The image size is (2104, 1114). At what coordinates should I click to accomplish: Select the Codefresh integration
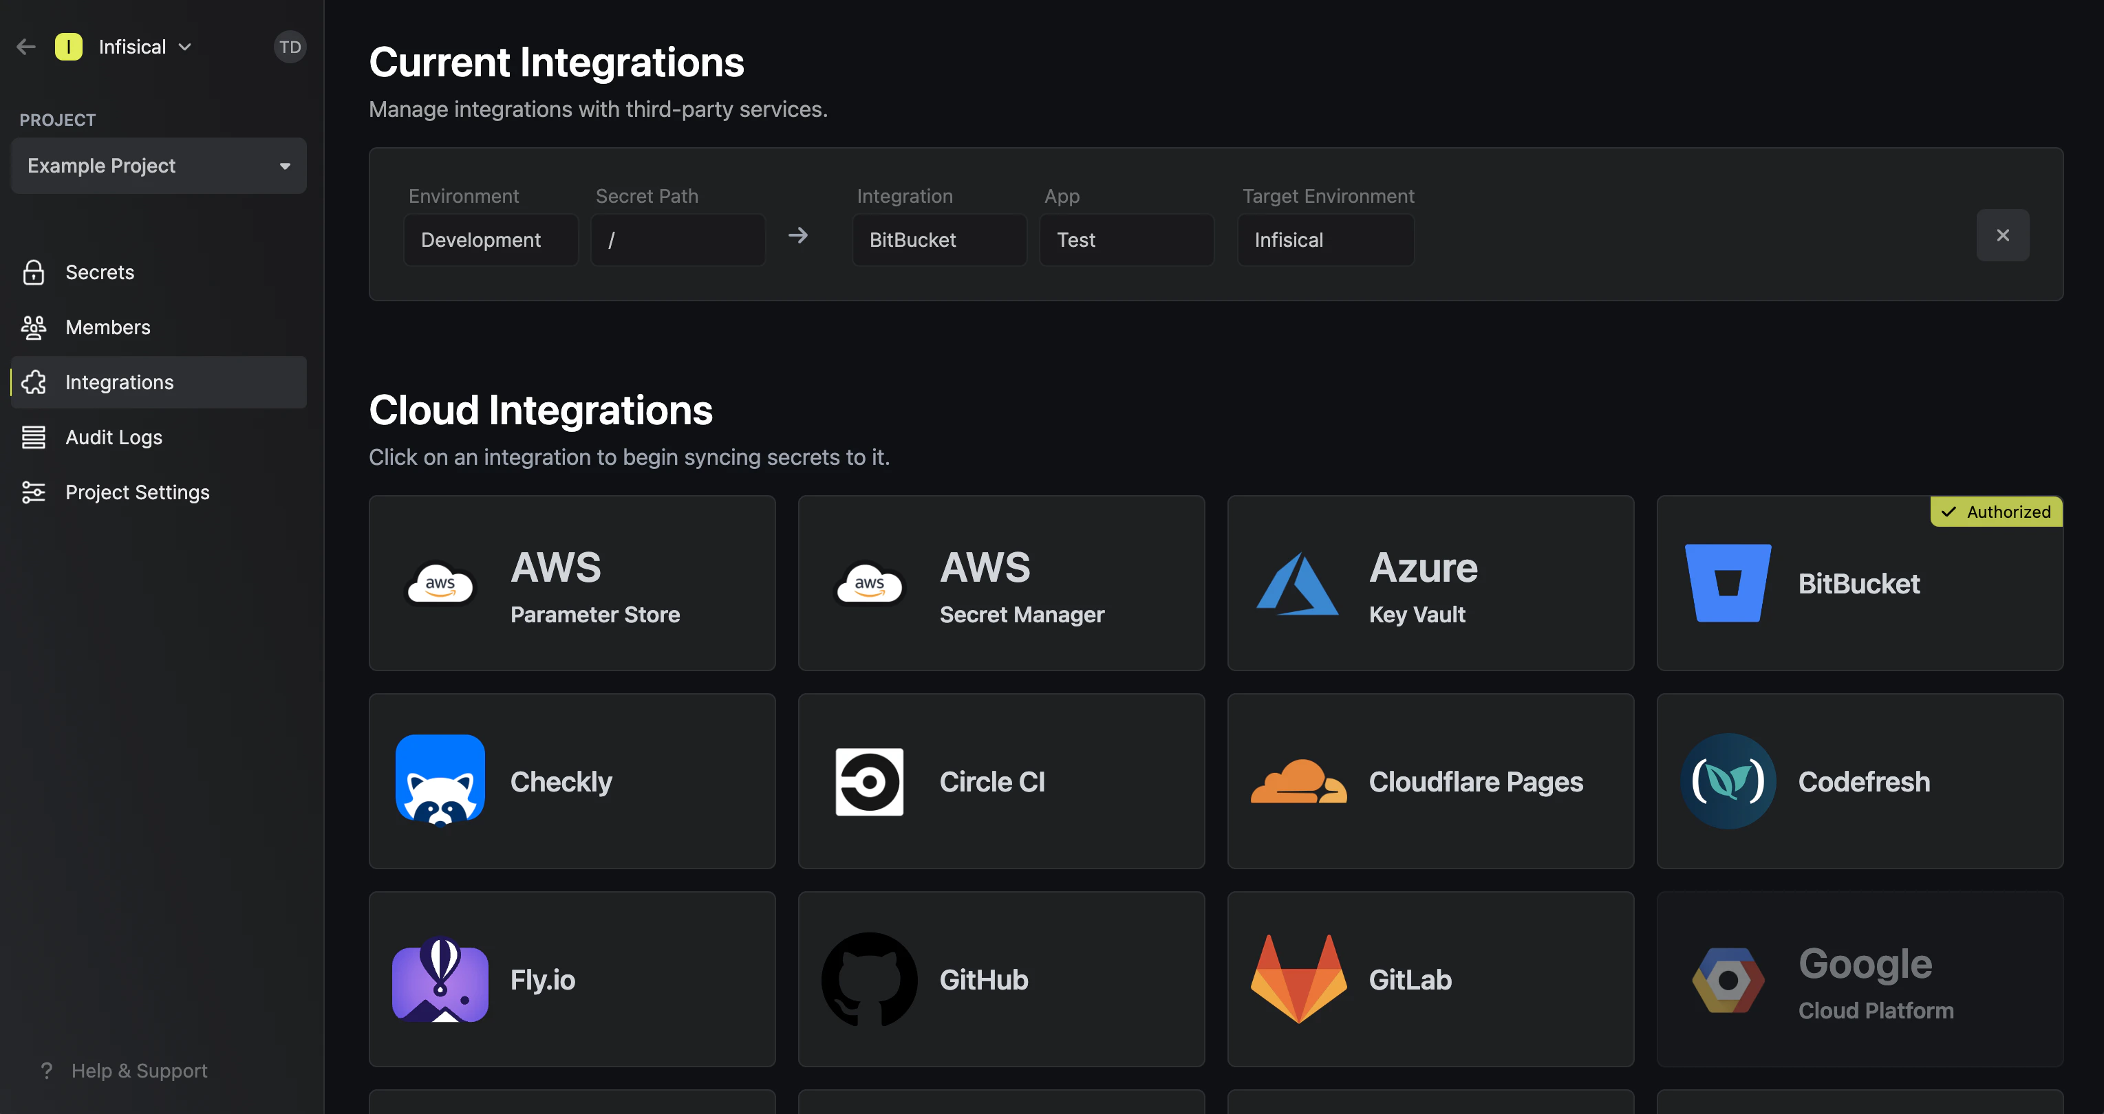click(1860, 781)
